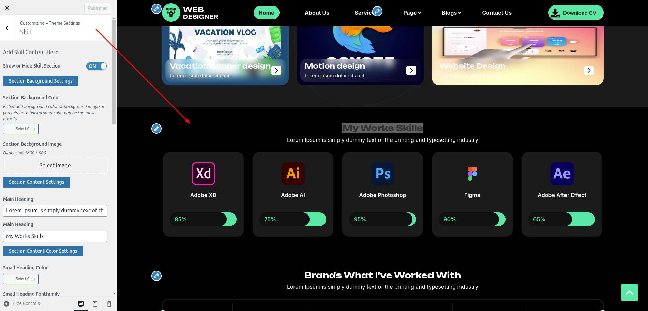Open the arrow on Motion design card

(411, 70)
